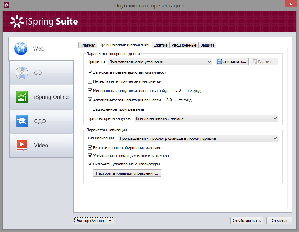Edit the minimum slide duration field 5.0
Viewport: 299px width, 232px height.
pyautogui.click(x=179, y=90)
